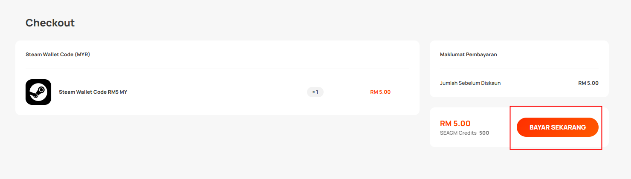Screen dimensions: 631x179
Task: Click the 'Diskaun' word in the payment summary
Action: click(x=491, y=83)
